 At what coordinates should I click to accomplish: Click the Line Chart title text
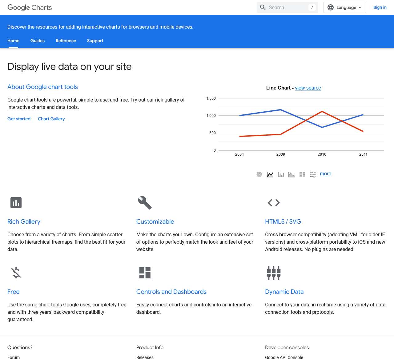pyautogui.click(x=278, y=88)
